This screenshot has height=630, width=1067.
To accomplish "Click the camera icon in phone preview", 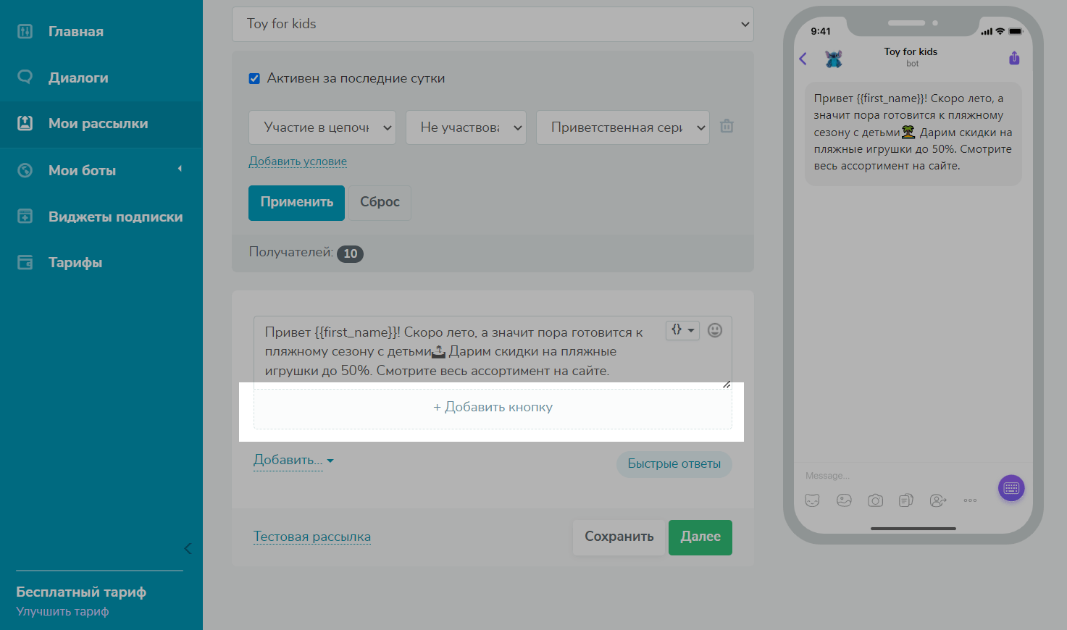I will coord(875,500).
